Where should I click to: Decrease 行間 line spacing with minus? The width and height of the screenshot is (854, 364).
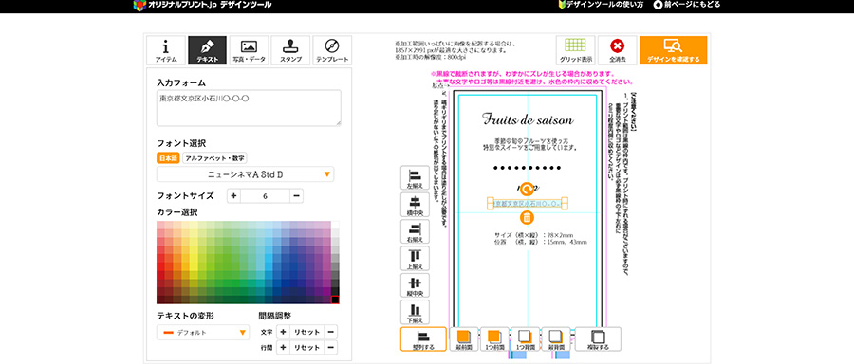click(331, 348)
